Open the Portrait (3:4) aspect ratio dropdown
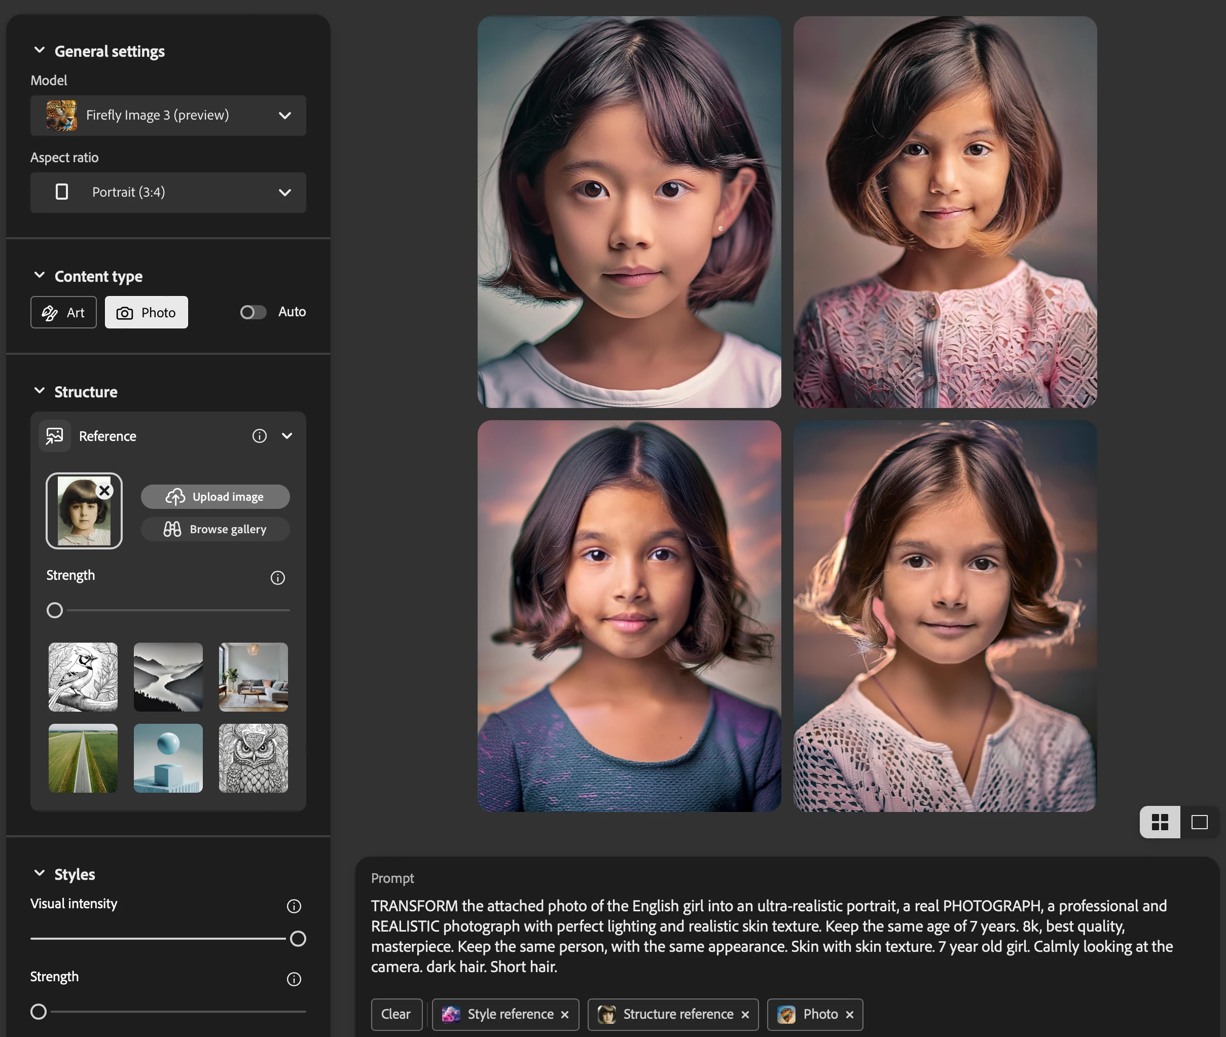This screenshot has height=1037, width=1226. [168, 192]
